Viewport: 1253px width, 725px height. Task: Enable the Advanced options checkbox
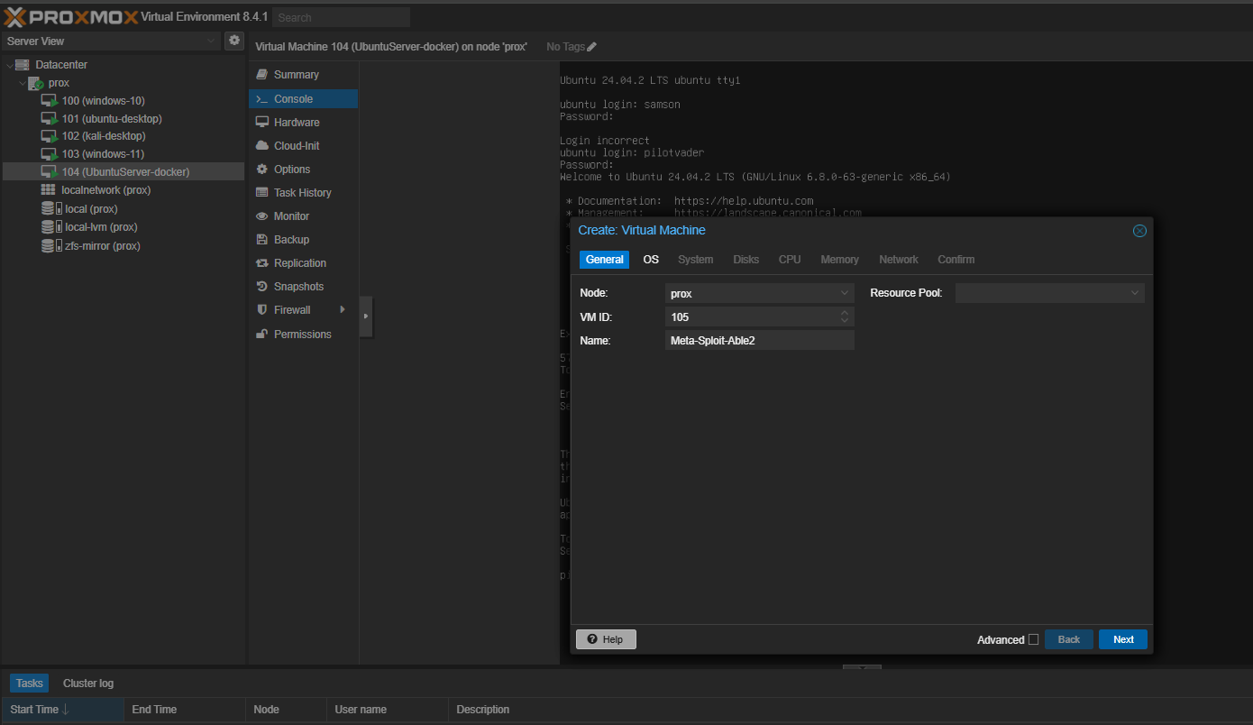click(1032, 639)
